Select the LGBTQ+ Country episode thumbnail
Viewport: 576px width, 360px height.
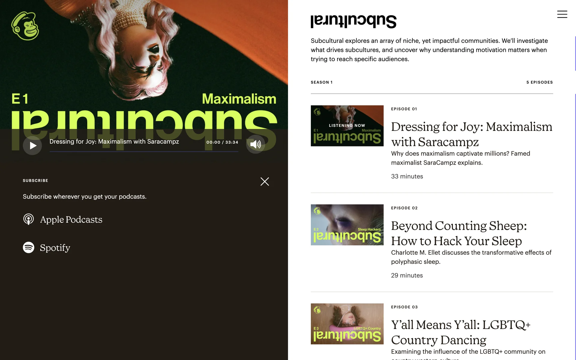point(347,324)
